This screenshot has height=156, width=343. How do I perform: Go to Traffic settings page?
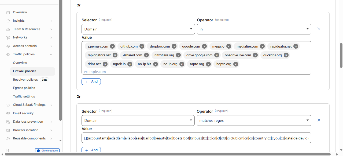[24, 96]
